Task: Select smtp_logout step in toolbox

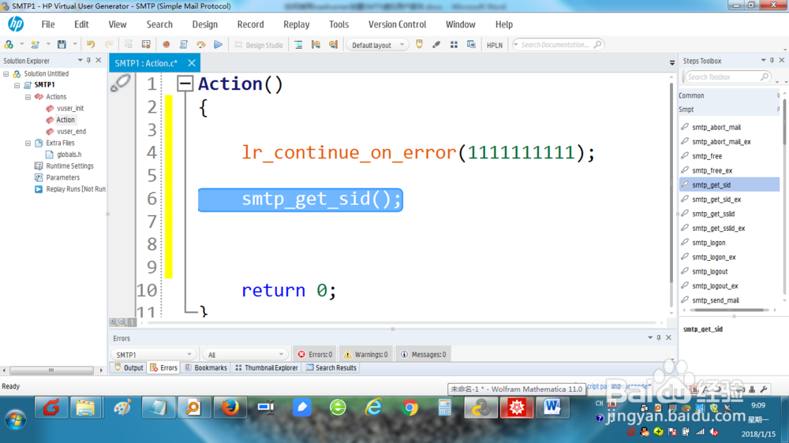Action: [709, 271]
